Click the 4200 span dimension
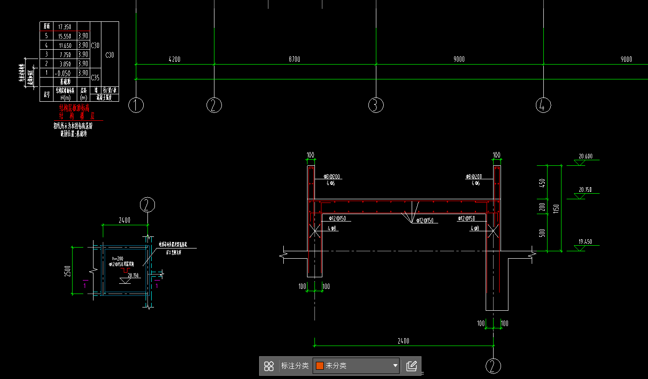648x379 pixels. point(174,59)
